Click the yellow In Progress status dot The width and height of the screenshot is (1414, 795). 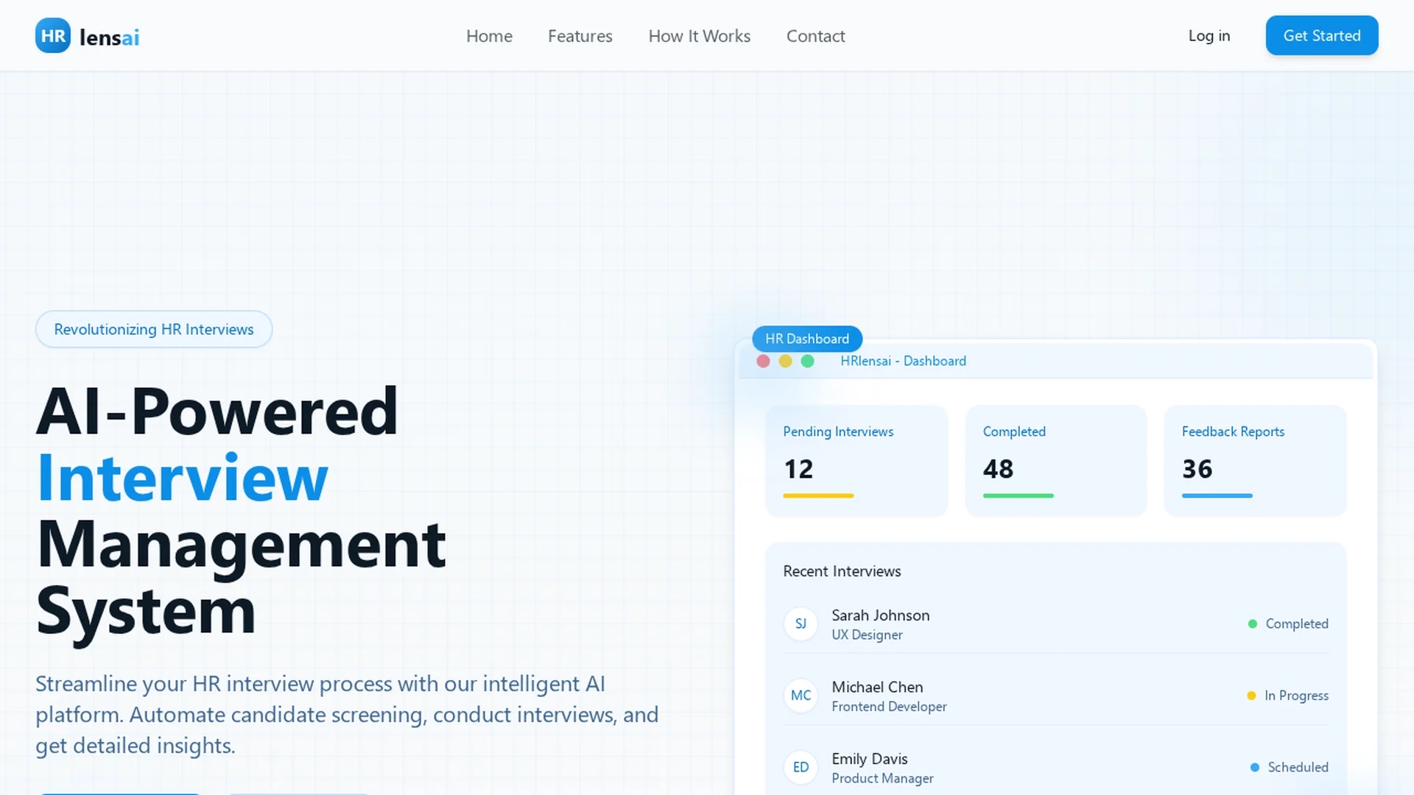[1251, 696]
